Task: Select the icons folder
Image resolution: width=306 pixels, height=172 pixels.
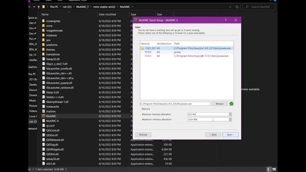Action: (x=49, y=26)
